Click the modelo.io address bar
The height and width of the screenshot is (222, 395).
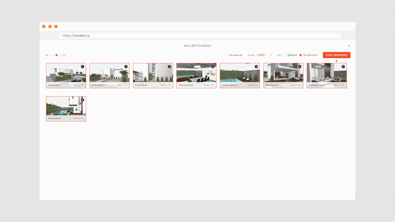pos(199,35)
